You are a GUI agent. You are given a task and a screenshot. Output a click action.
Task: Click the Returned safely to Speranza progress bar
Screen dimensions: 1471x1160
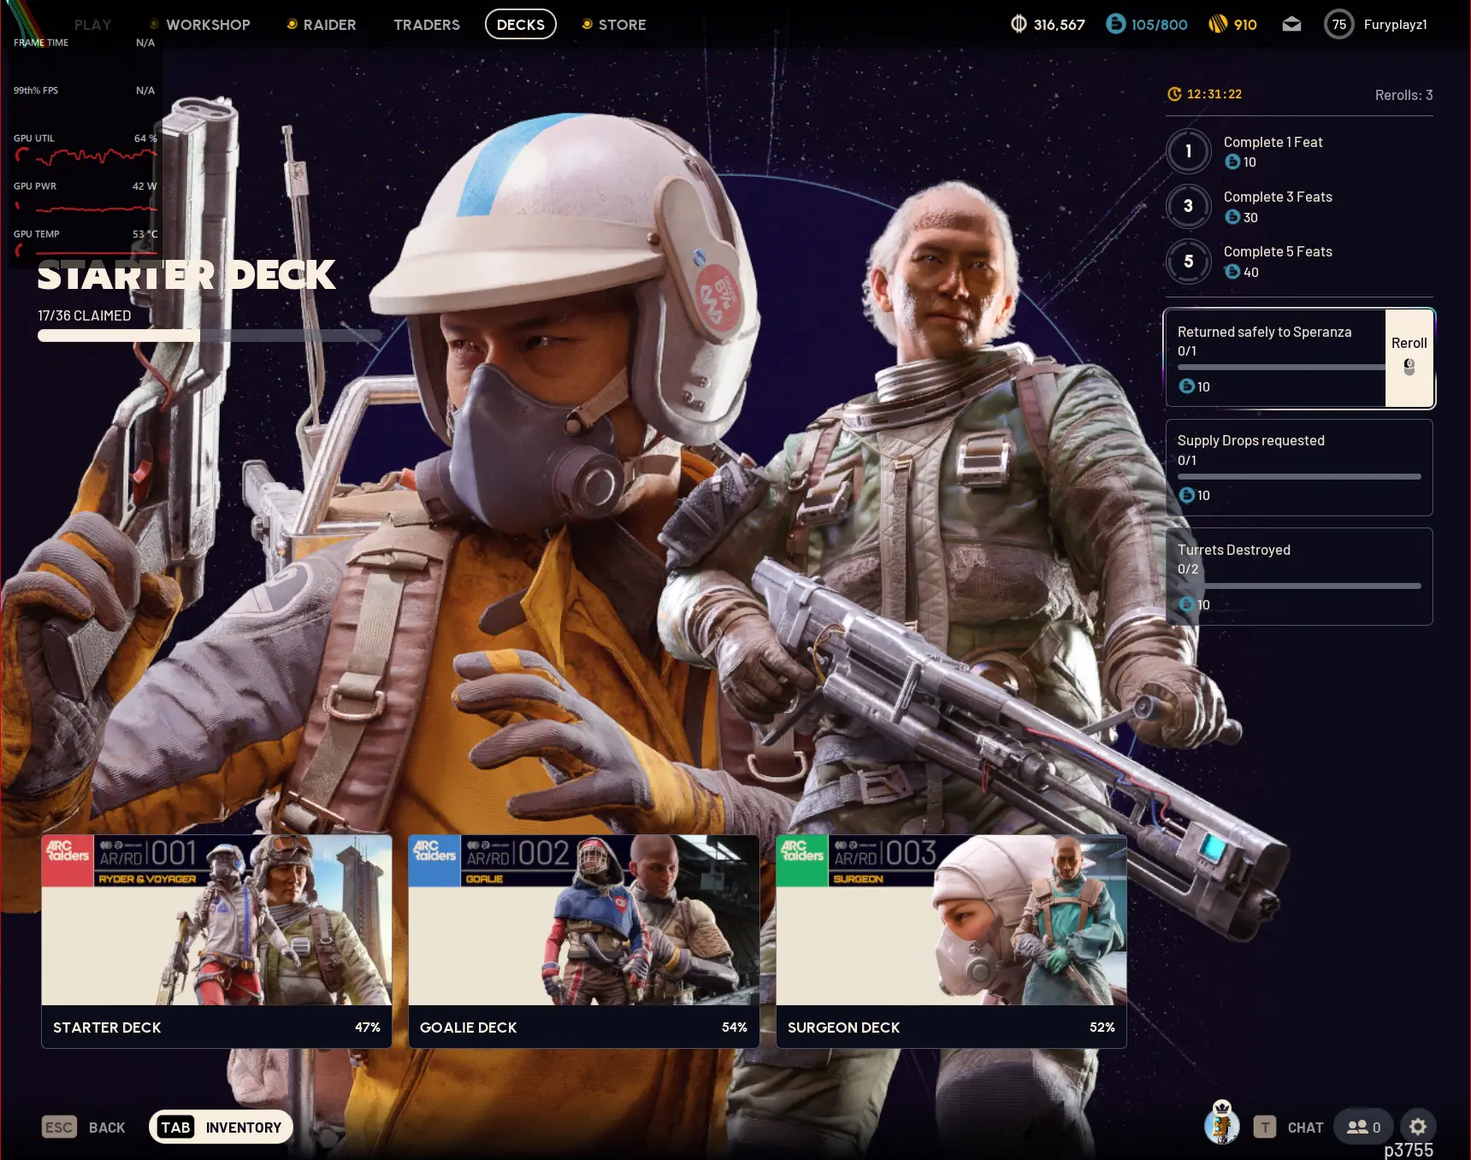(x=1281, y=368)
